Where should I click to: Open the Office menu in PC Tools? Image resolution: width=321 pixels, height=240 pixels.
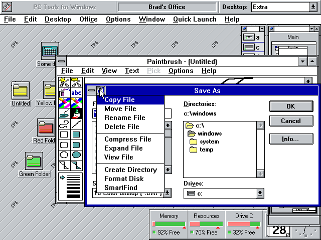pyautogui.click(x=88, y=19)
